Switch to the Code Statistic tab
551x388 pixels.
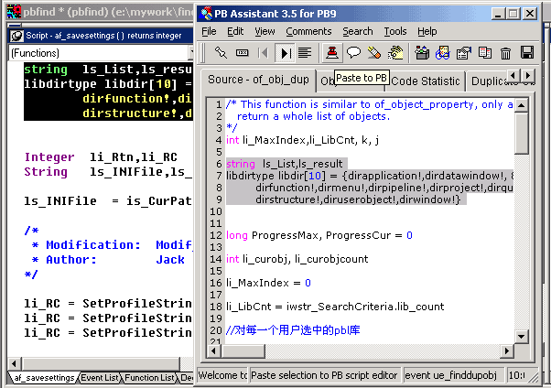[427, 81]
